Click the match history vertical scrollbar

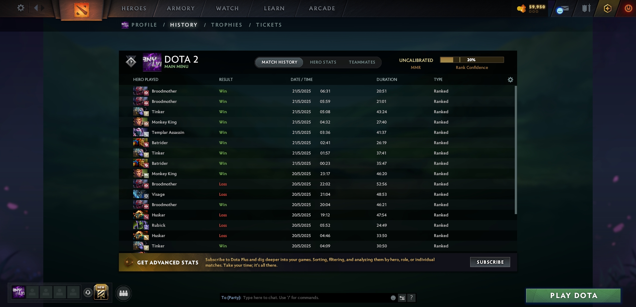(516, 150)
